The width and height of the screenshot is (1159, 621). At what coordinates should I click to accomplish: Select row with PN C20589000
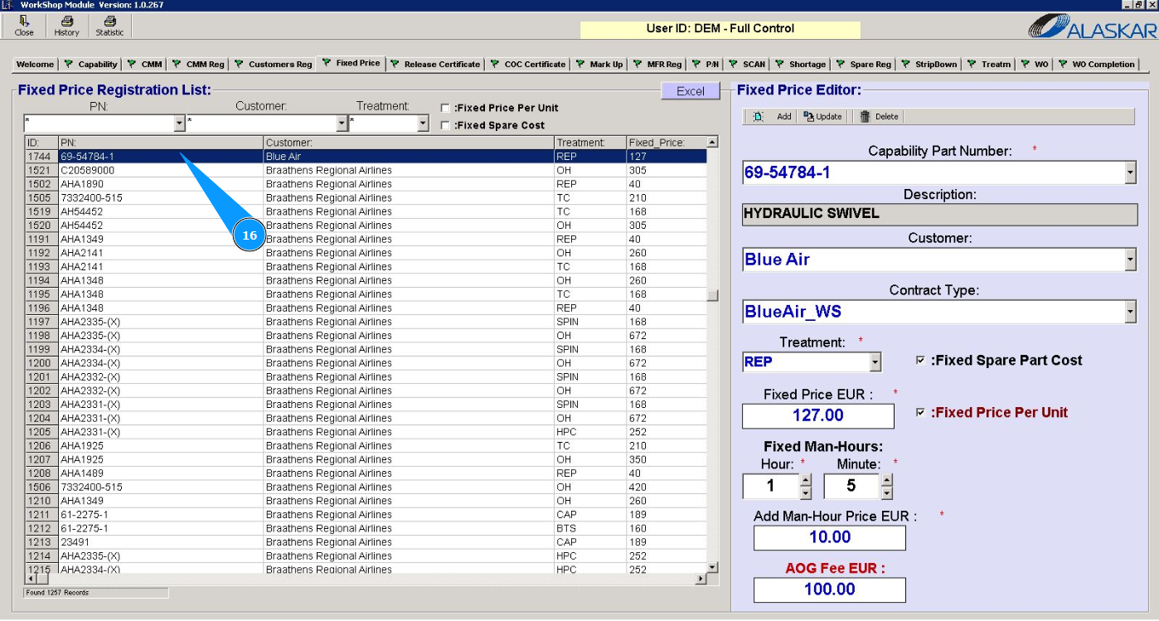point(87,170)
